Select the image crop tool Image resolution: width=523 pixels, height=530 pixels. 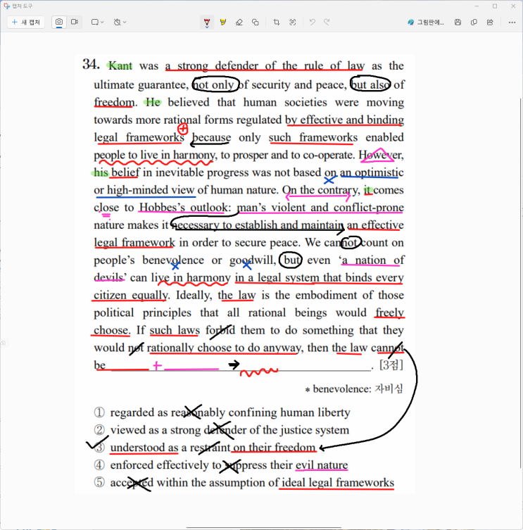[277, 23]
